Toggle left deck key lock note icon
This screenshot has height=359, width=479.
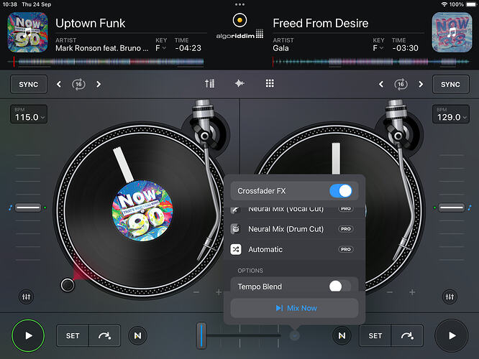point(10,208)
